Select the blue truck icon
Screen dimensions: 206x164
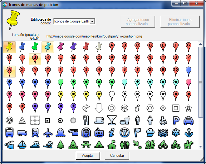22,132
